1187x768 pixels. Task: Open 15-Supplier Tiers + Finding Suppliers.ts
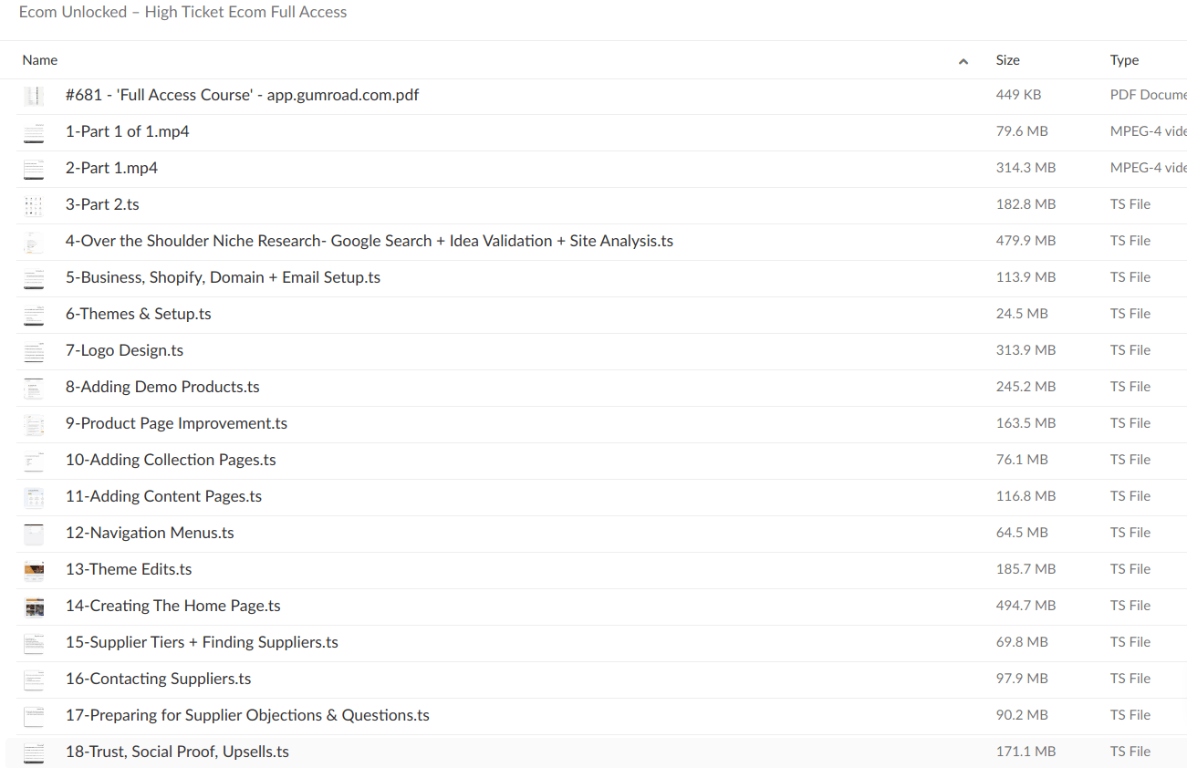(202, 642)
